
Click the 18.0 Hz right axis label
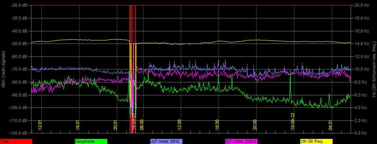(361, 18)
